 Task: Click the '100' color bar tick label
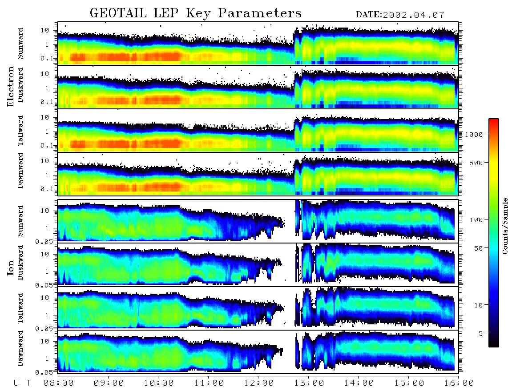[x=476, y=220]
